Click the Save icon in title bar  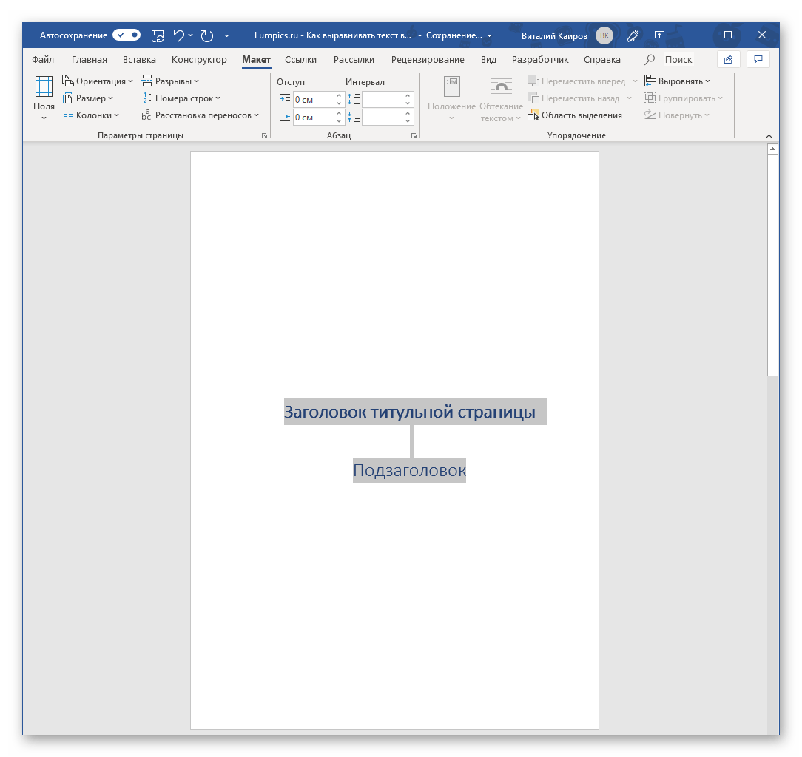[x=157, y=35]
